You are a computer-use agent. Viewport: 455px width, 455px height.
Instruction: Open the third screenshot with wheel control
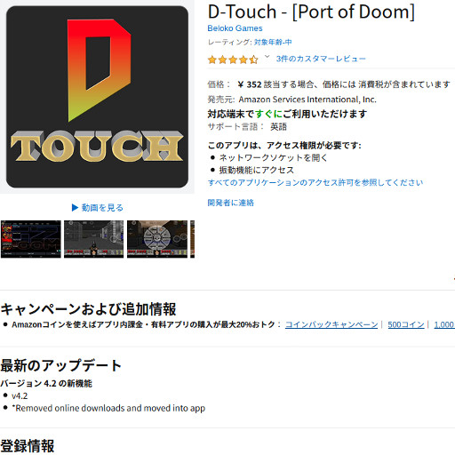tap(157, 239)
